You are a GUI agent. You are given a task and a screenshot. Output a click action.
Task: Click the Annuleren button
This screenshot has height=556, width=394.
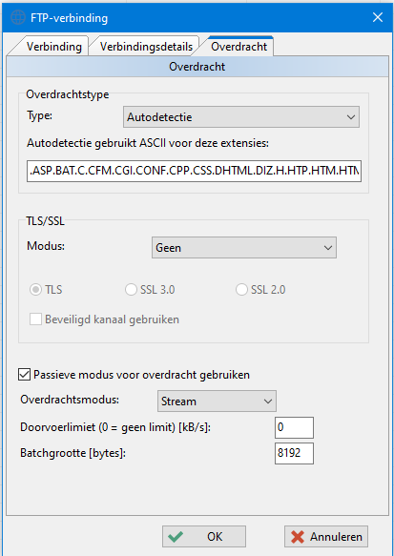326,537
